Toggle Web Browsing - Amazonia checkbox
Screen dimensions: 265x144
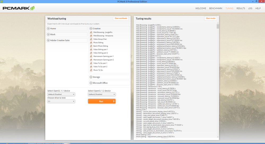(x=91, y=36)
